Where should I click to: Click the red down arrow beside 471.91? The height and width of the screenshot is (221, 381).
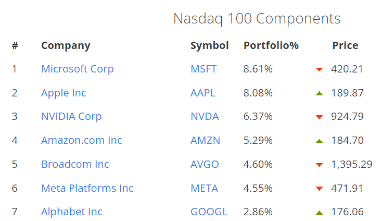coord(319,188)
